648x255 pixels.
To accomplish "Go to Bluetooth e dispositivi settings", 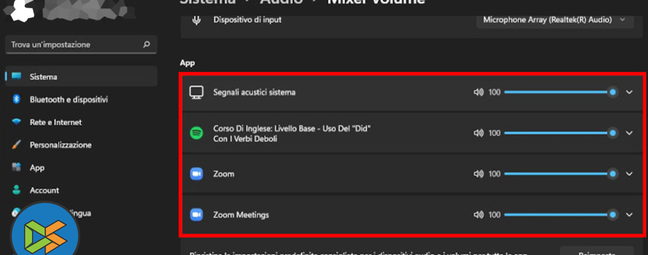I will coord(68,100).
